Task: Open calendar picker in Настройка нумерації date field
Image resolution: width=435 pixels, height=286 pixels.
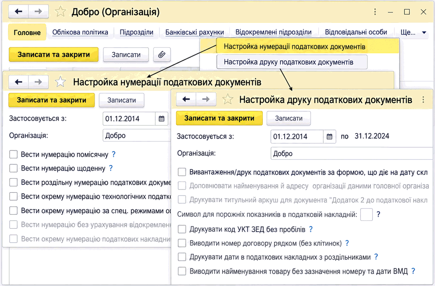Action: pos(161,119)
